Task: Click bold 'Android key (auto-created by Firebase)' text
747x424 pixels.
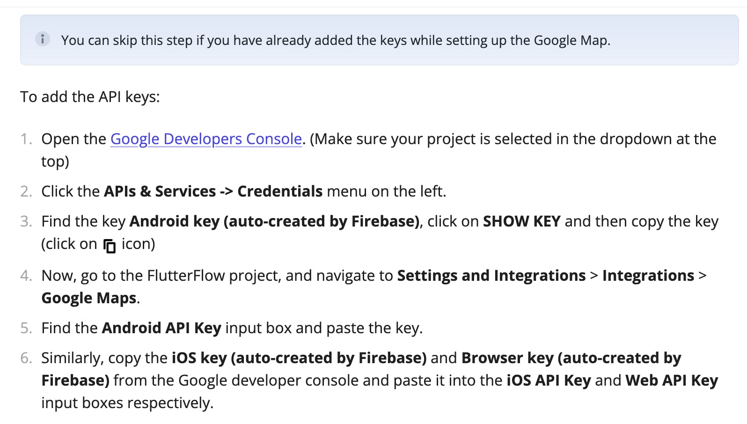Action: [274, 221]
